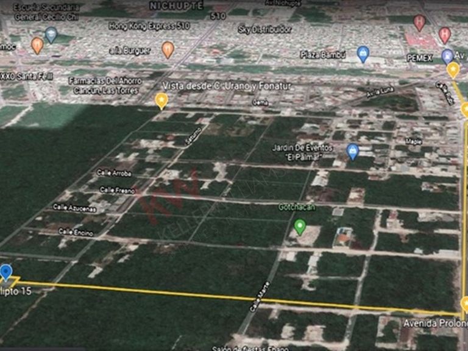Select the Calle Encino street label
The height and width of the screenshot is (351, 468).
click(x=76, y=232)
